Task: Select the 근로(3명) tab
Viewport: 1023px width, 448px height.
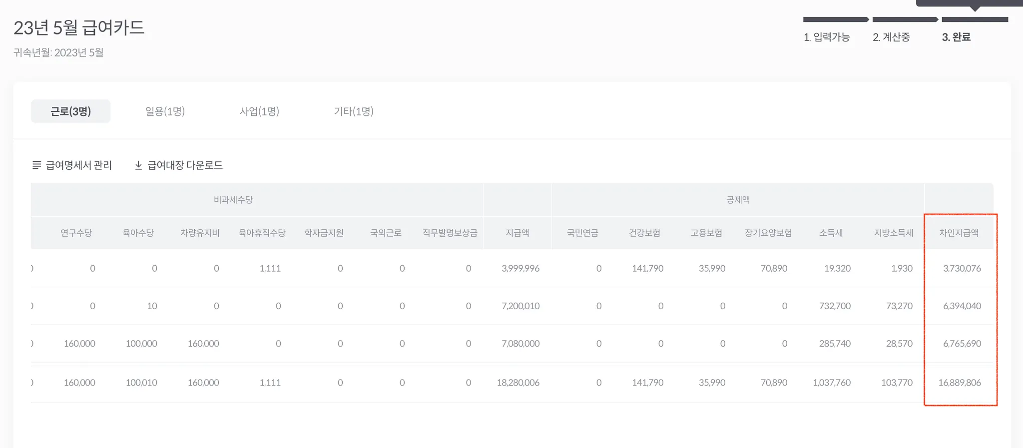Action: 70,111
